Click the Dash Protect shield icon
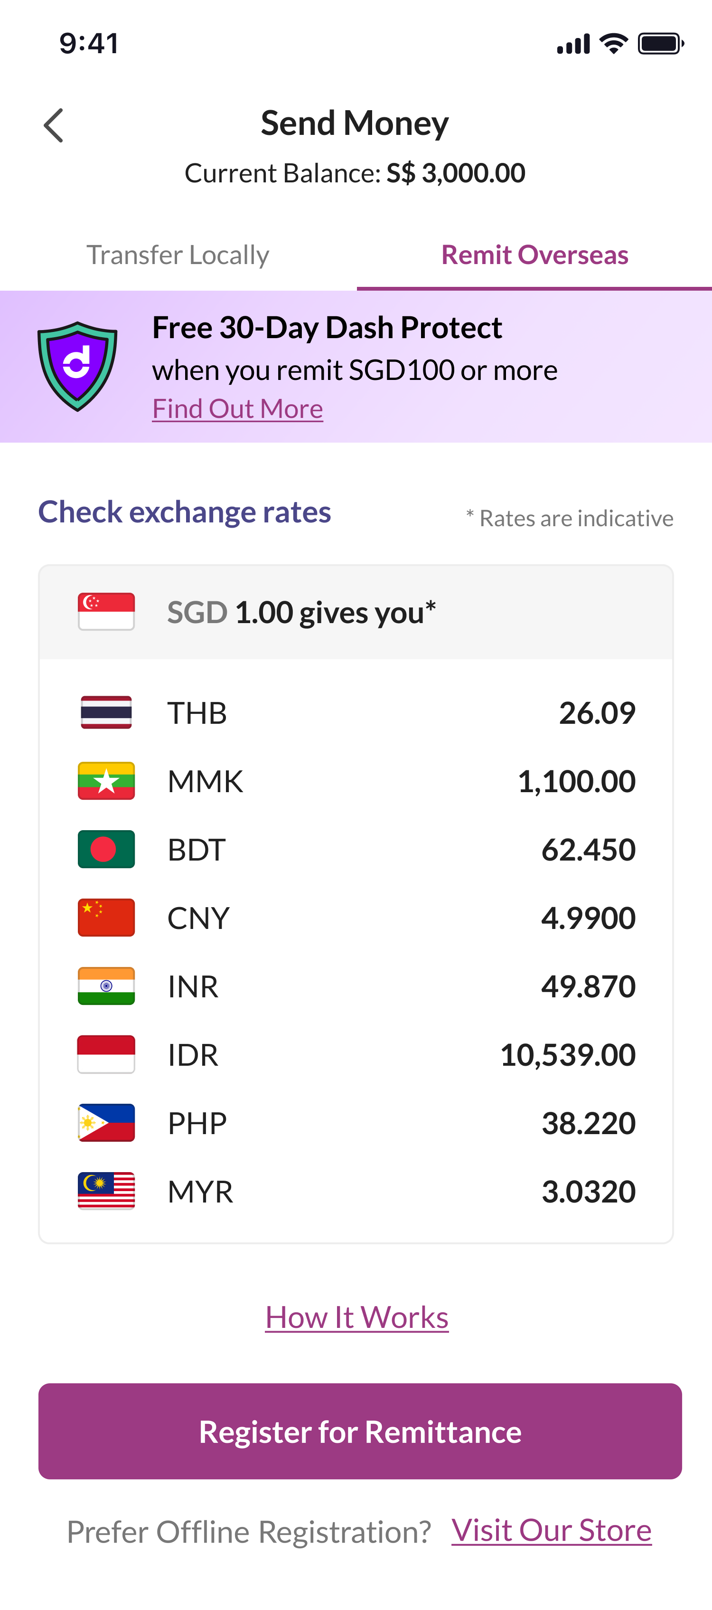This screenshot has height=1610, width=712. pyautogui.click(x=77, y=366)
